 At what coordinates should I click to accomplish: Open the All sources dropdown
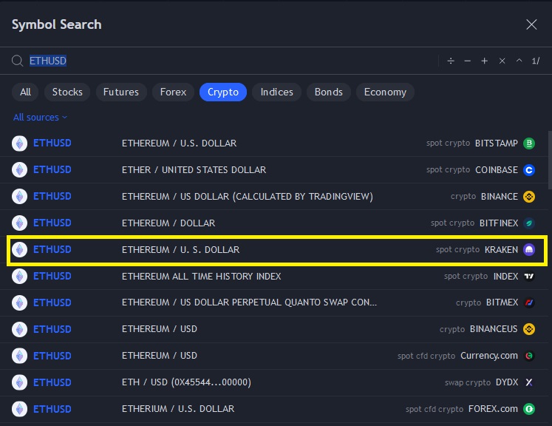point(40,117)
